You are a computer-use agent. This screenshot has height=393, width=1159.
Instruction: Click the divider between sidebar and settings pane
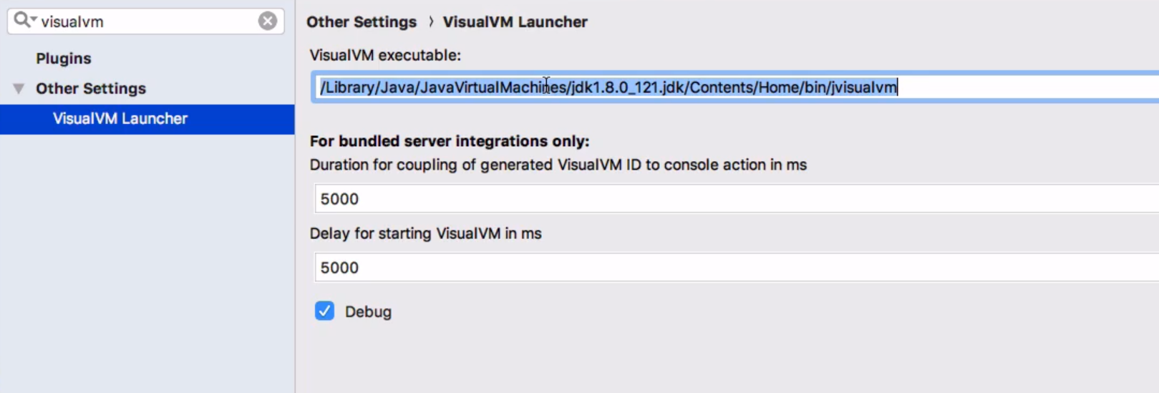click(295, 251)
